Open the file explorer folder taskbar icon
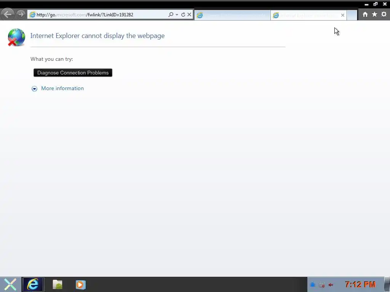Screen dimensions: 390x292 click(58, 284)
